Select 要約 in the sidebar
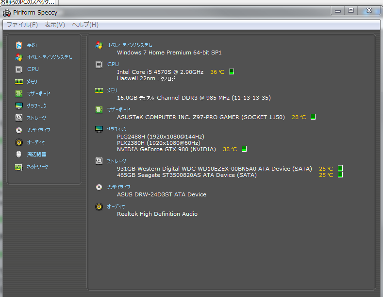 point(32,45)
